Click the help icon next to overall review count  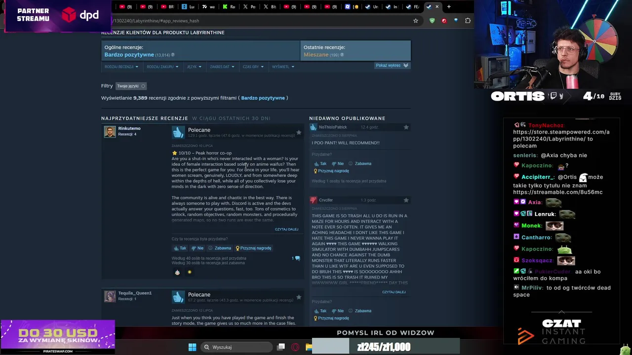point(172,55)
